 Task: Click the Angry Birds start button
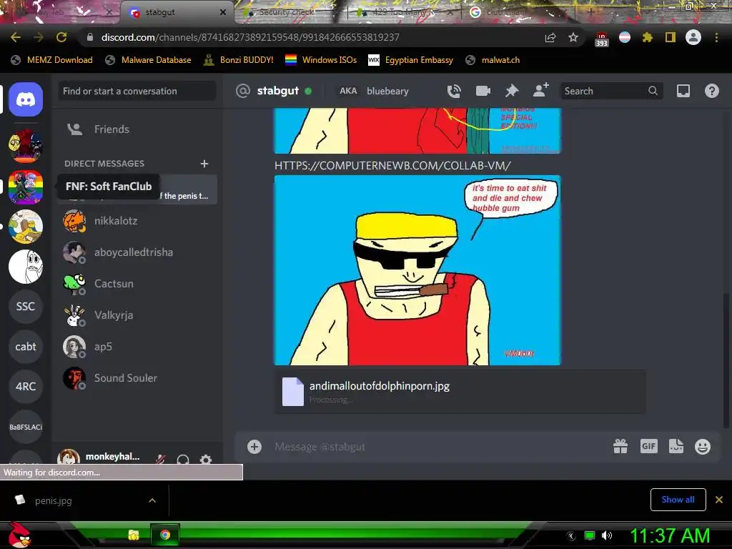coord(19,535)
